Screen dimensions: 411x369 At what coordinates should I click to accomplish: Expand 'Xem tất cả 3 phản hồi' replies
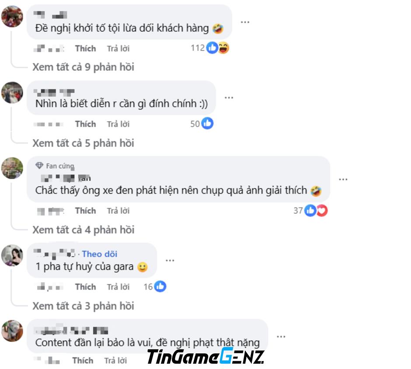[x=83, y=306]
